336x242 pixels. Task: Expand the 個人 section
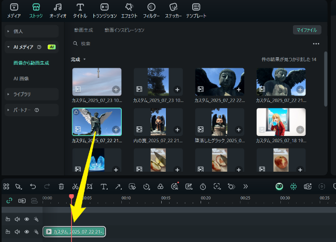[x=31, y=31]
